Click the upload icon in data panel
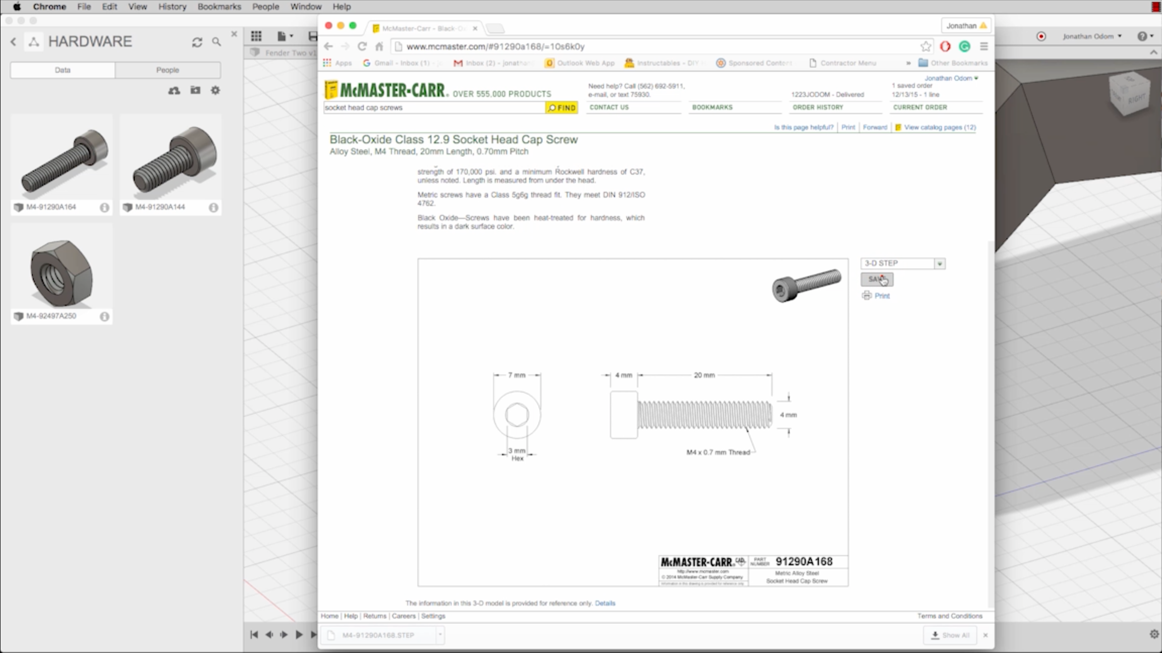This screenshot has height=653, width=1162. click(174, 90)
